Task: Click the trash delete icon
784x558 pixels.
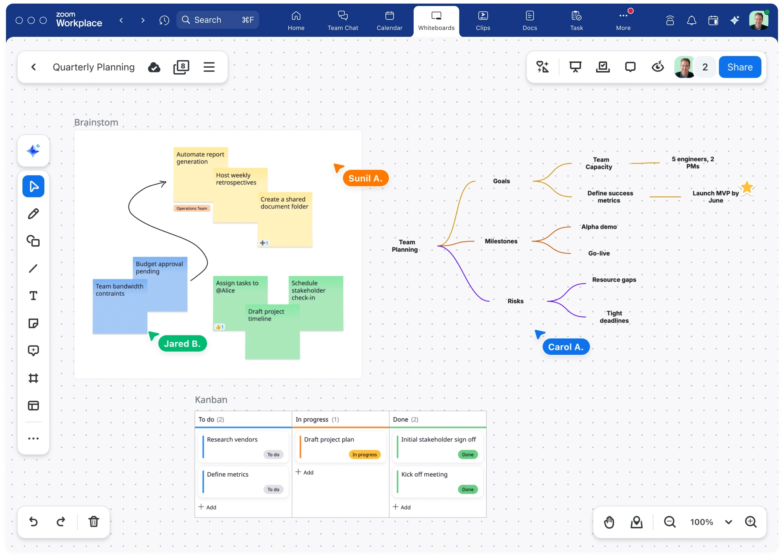Action: point(93,522)
